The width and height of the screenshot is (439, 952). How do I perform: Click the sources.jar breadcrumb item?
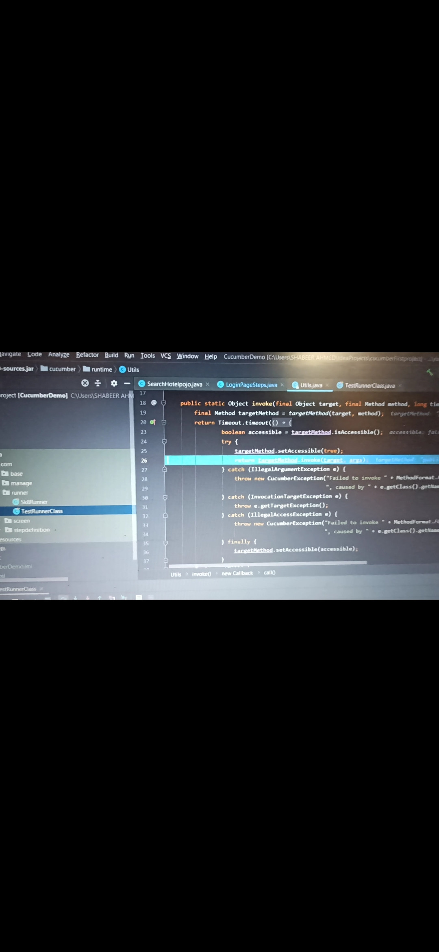(17, 369)
